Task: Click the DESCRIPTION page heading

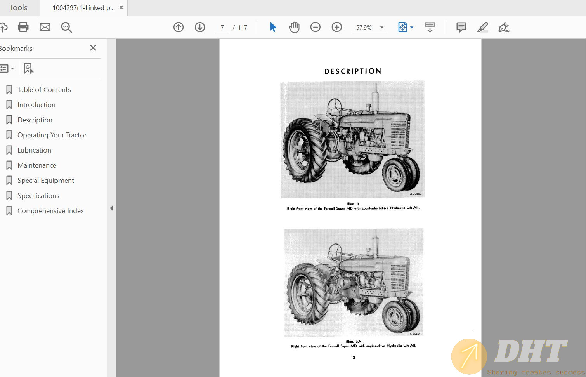Action: pyautogui.click(x=353, y=71)
